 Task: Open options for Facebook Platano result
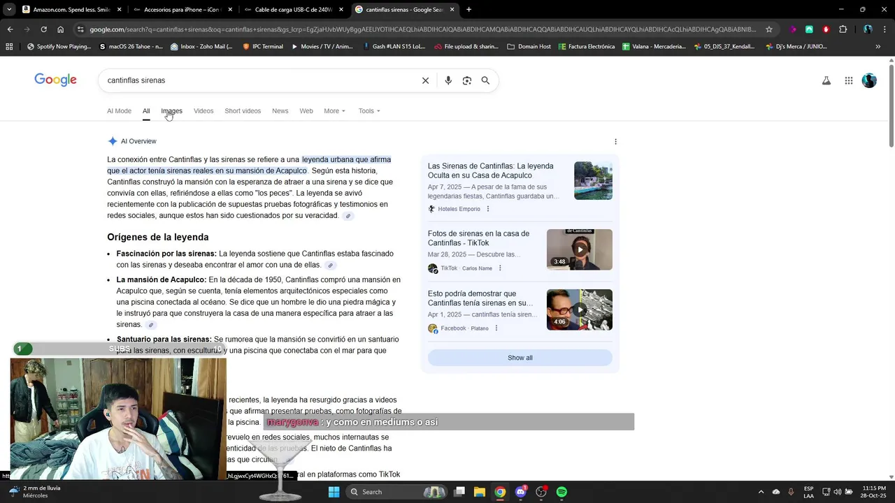coord(496,328)
